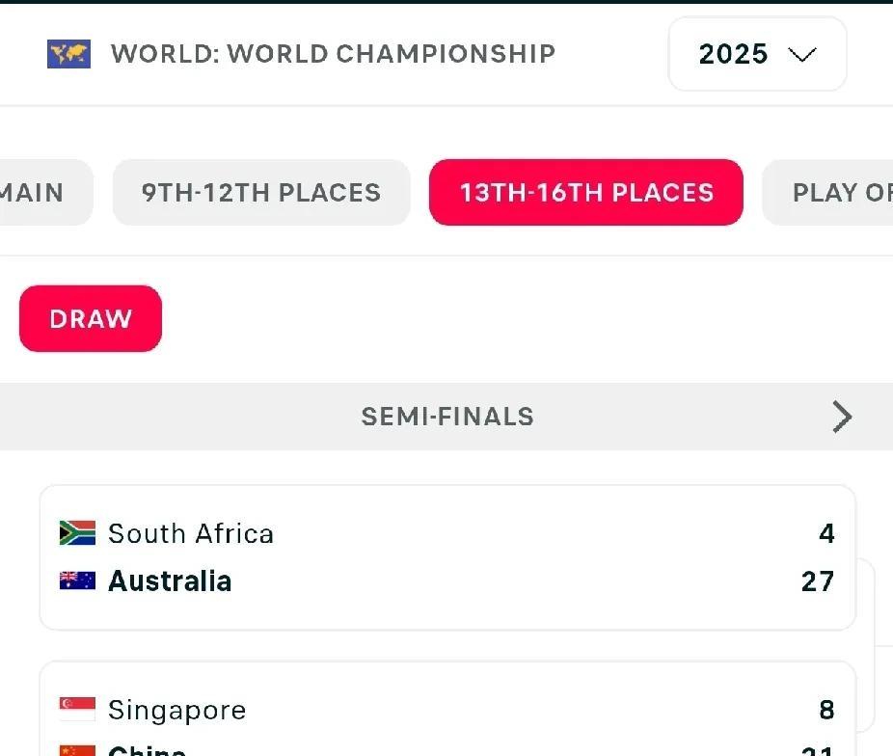Select the 9TH-12TH PLACES tab
Screen dimensions: 893x756
tap(261, 193)
